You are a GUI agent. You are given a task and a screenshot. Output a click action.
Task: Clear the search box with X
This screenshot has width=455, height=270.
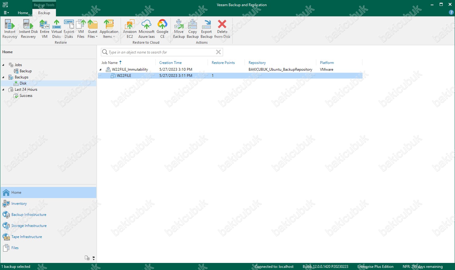click(218, 52)
